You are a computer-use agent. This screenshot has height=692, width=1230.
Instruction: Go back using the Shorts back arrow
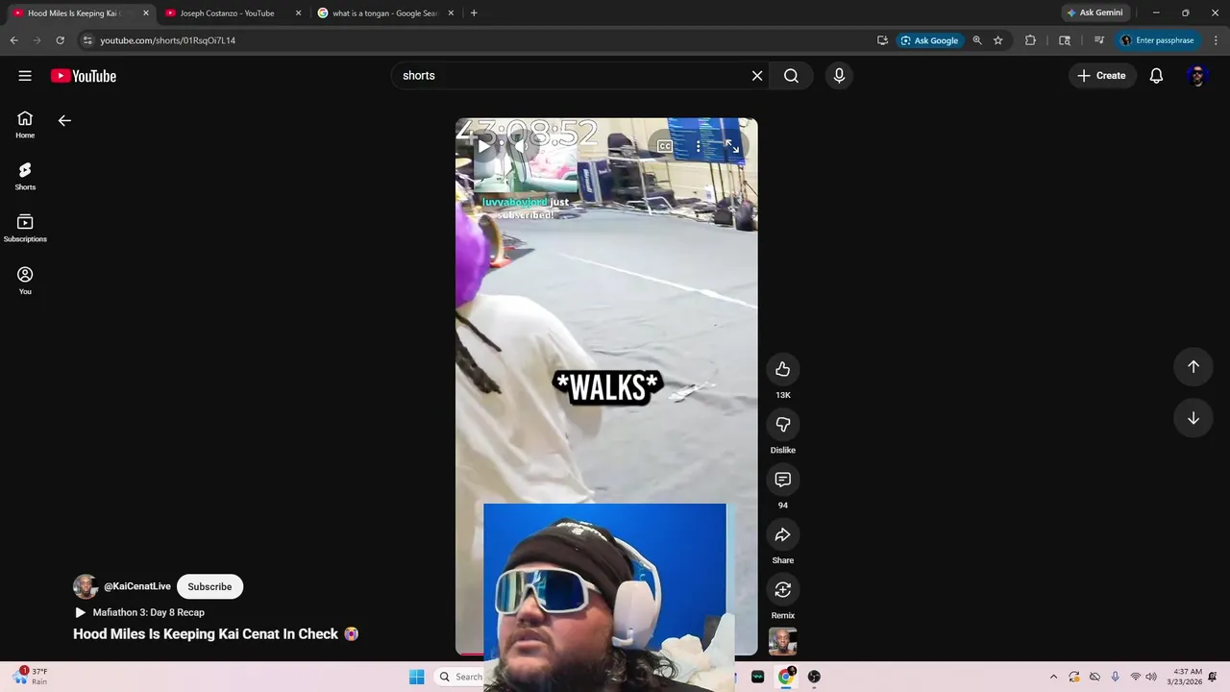(x=64, y=120)
